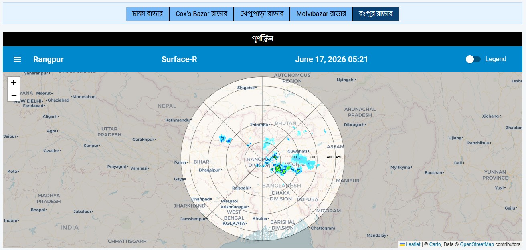Open the Molvibazar রাডার tab
This screenshot has width=526, height=250.
click(321, 14)
